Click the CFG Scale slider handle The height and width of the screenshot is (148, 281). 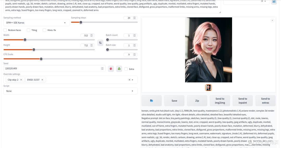(41, 59)
